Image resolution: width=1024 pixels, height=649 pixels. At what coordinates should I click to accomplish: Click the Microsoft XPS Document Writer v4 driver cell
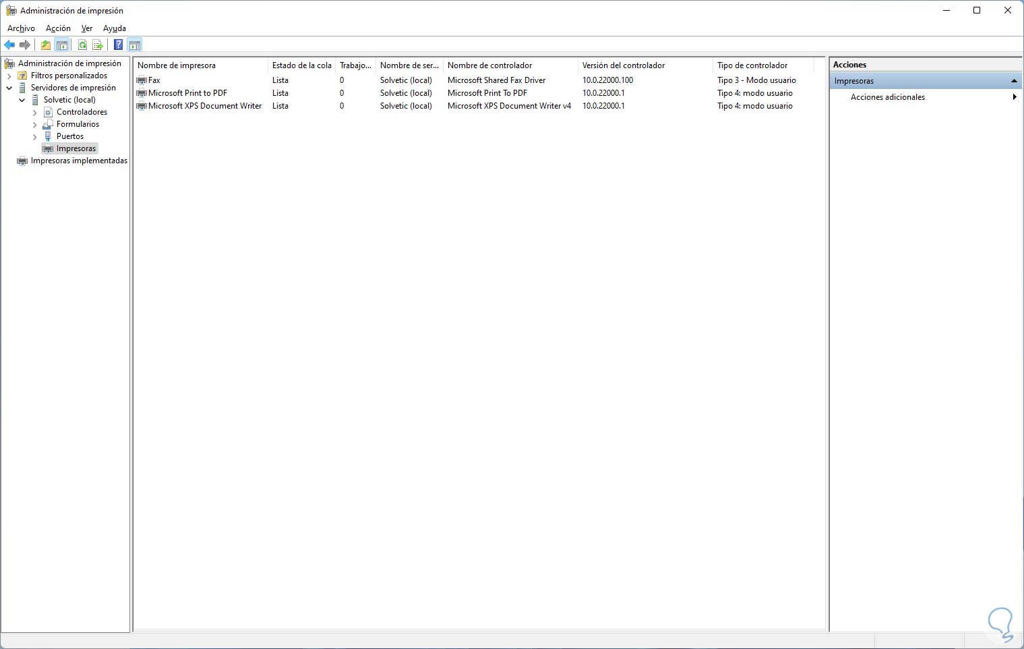coord(509,106)
